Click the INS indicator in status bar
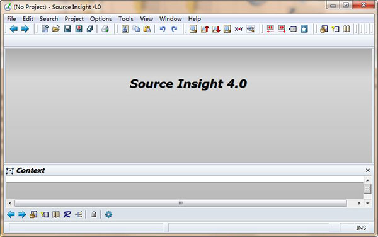The width and height of the screenshot is (378, 237). (361, 228)
